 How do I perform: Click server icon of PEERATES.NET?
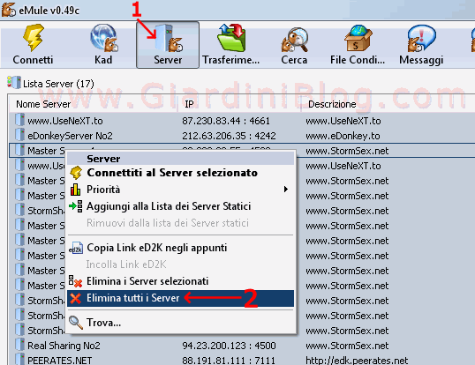[x=19, y=359]
